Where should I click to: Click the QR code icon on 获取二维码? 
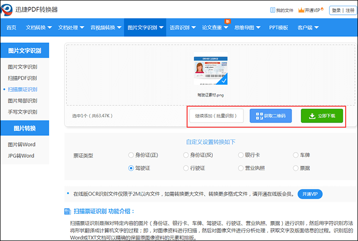point(258,116)
